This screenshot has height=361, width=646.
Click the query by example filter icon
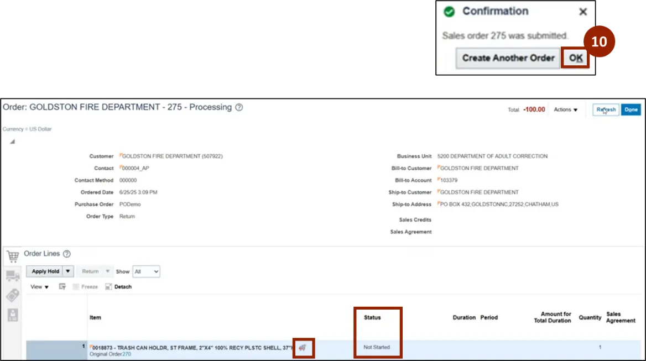pyautogui.click(x=62, y=286)
